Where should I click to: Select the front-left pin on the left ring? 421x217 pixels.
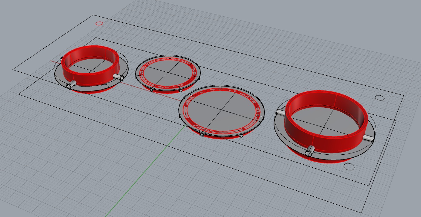[x=72, y=84]
